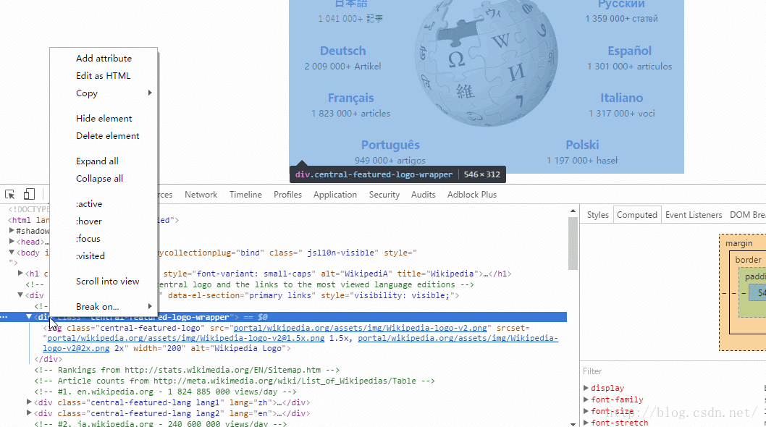Select the Article counts comment line
The width and height of the screenshot is (766, 427).
[x=235, y=381]
